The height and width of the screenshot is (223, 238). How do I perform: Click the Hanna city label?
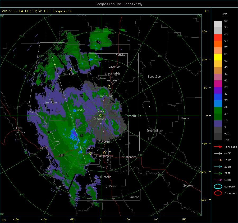click(x=185, y=118)
